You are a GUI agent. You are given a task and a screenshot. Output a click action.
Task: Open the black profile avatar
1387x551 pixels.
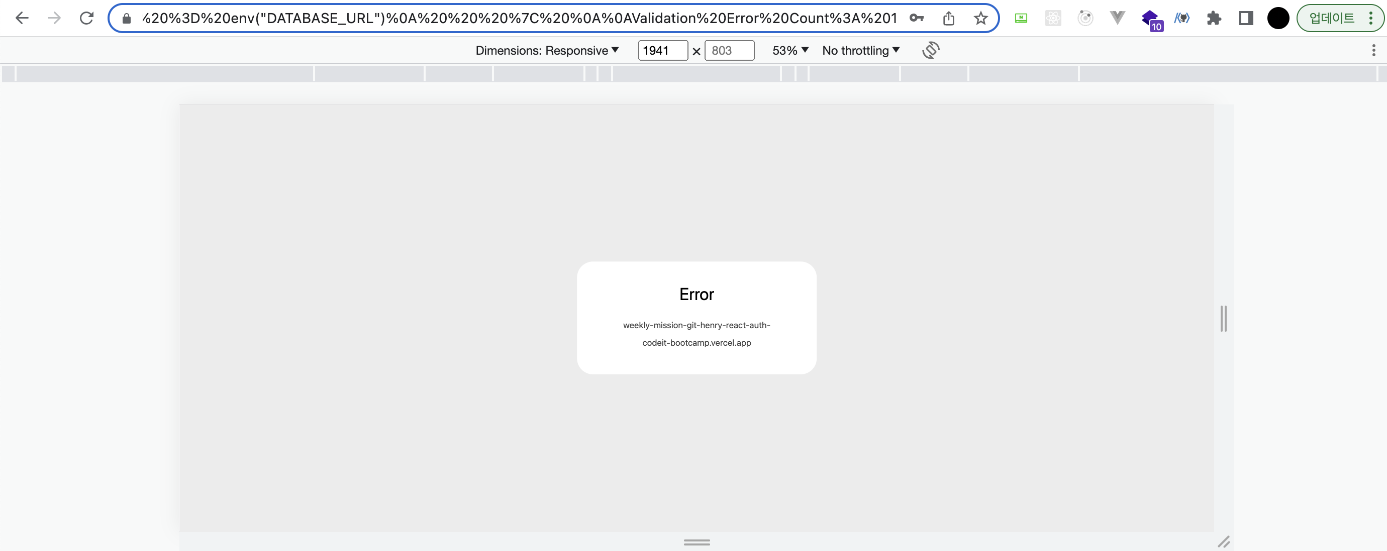pos(1277,18)
